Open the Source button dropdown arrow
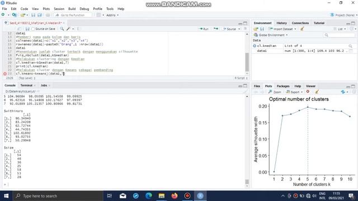Viewport: 358px width, 201px height. 239,29
